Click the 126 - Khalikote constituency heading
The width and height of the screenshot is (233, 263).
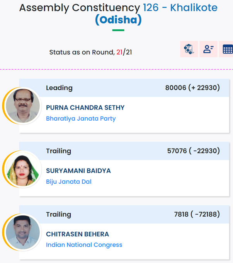180,8
